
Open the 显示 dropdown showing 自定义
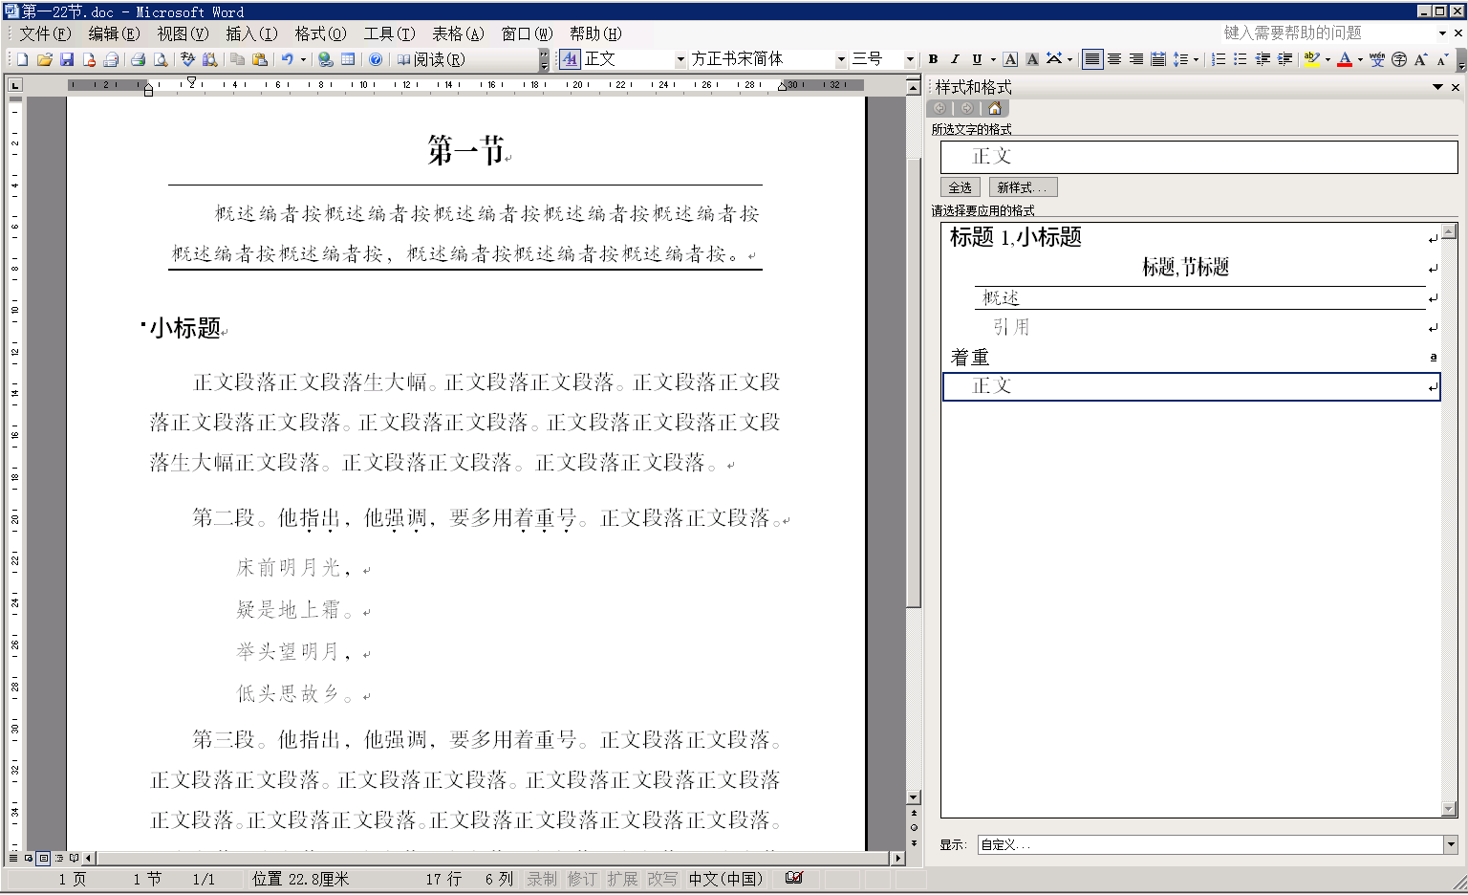[1451, 844]
